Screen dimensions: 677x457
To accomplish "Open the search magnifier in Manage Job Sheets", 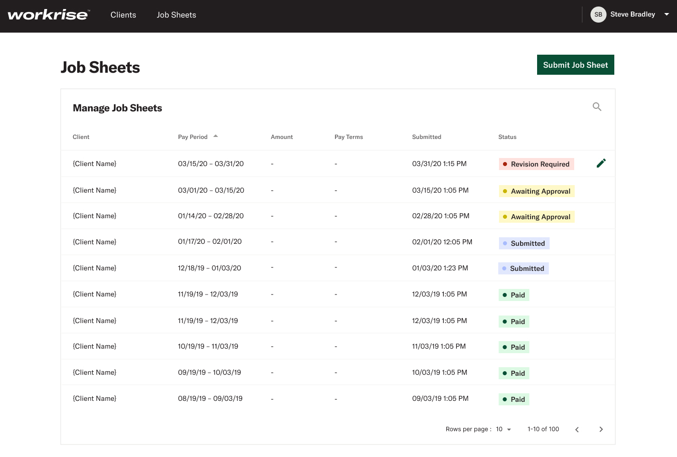I will (x=597, y=106).
